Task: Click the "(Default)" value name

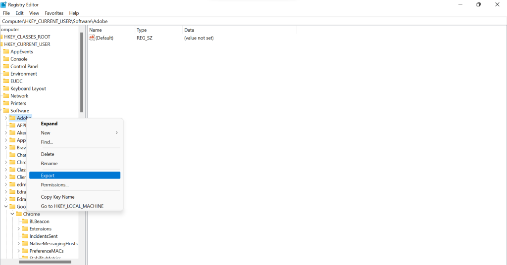Action: [x=104, y=38]
